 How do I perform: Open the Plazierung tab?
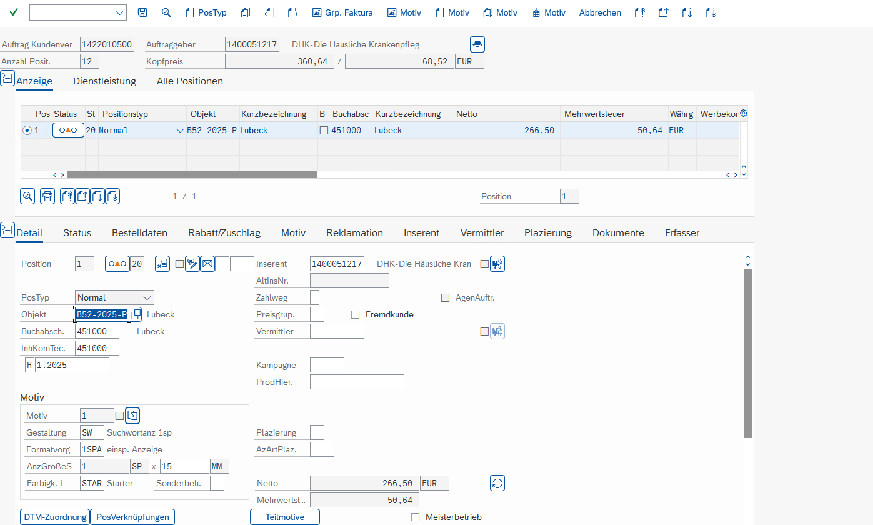pos(548,233)
